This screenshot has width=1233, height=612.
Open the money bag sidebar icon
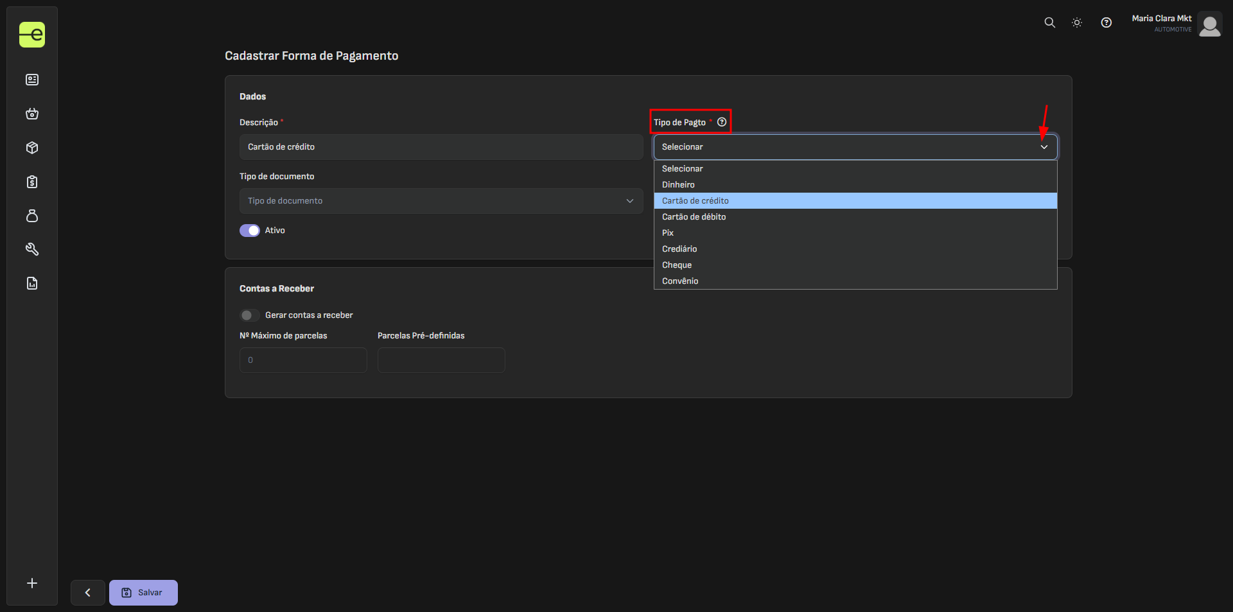tap(32, 216)
